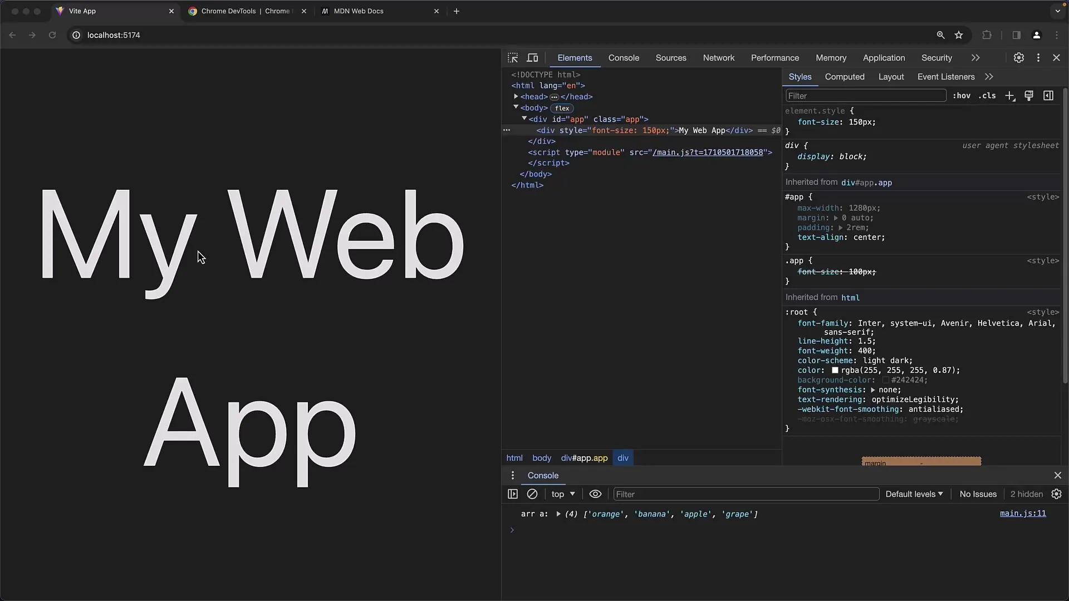Open the zoom magnifier icon in address bar
Viewport: 1069px width, 601px height.
coord(940,35)
